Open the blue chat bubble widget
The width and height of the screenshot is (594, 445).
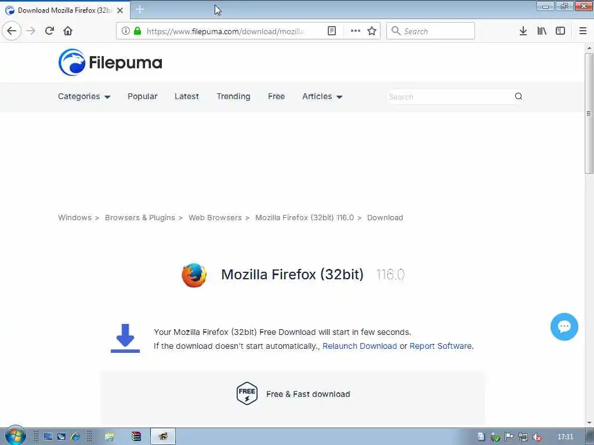564,327
